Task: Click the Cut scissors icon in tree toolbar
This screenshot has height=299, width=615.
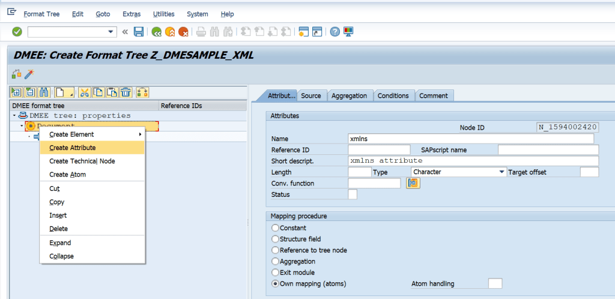Action: (84, 92)
